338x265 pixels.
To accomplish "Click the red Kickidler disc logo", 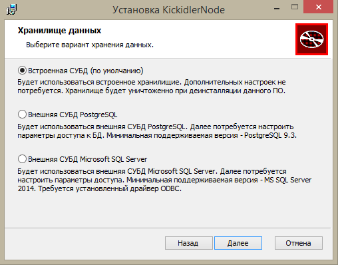I will pyautogui.click(x=311, y=39).
